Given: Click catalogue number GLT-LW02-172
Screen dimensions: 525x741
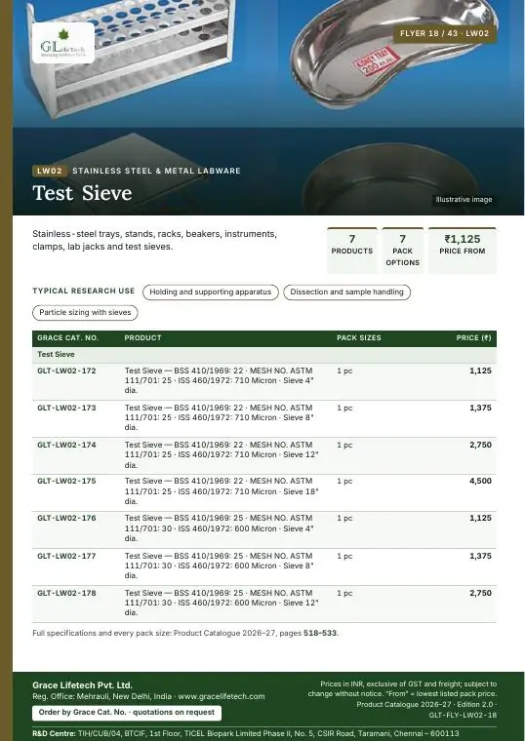Looking at the screenshot, I should click(x=66, y=370).
